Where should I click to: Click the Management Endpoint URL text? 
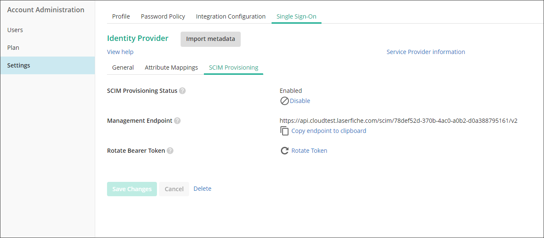[x=398, y=121]
